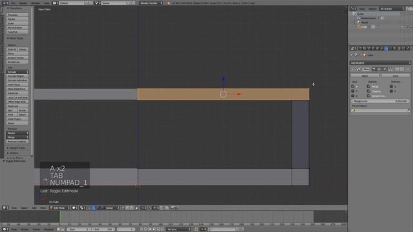Toggle the Mirror Z axis checkbox
The width and height of the screenshot is (413, 232).
point(353,96)
